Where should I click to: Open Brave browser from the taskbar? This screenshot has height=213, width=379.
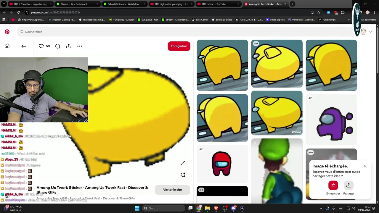point(216,208)
